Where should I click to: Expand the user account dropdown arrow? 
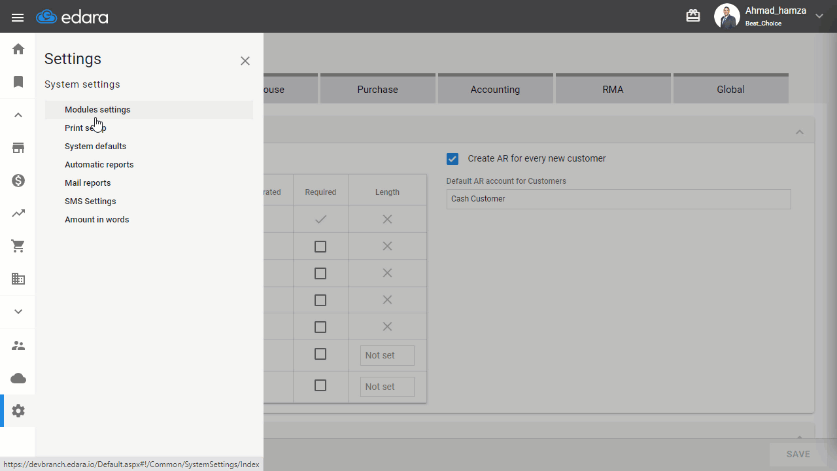pyautogui.click(x=819, y=16)
